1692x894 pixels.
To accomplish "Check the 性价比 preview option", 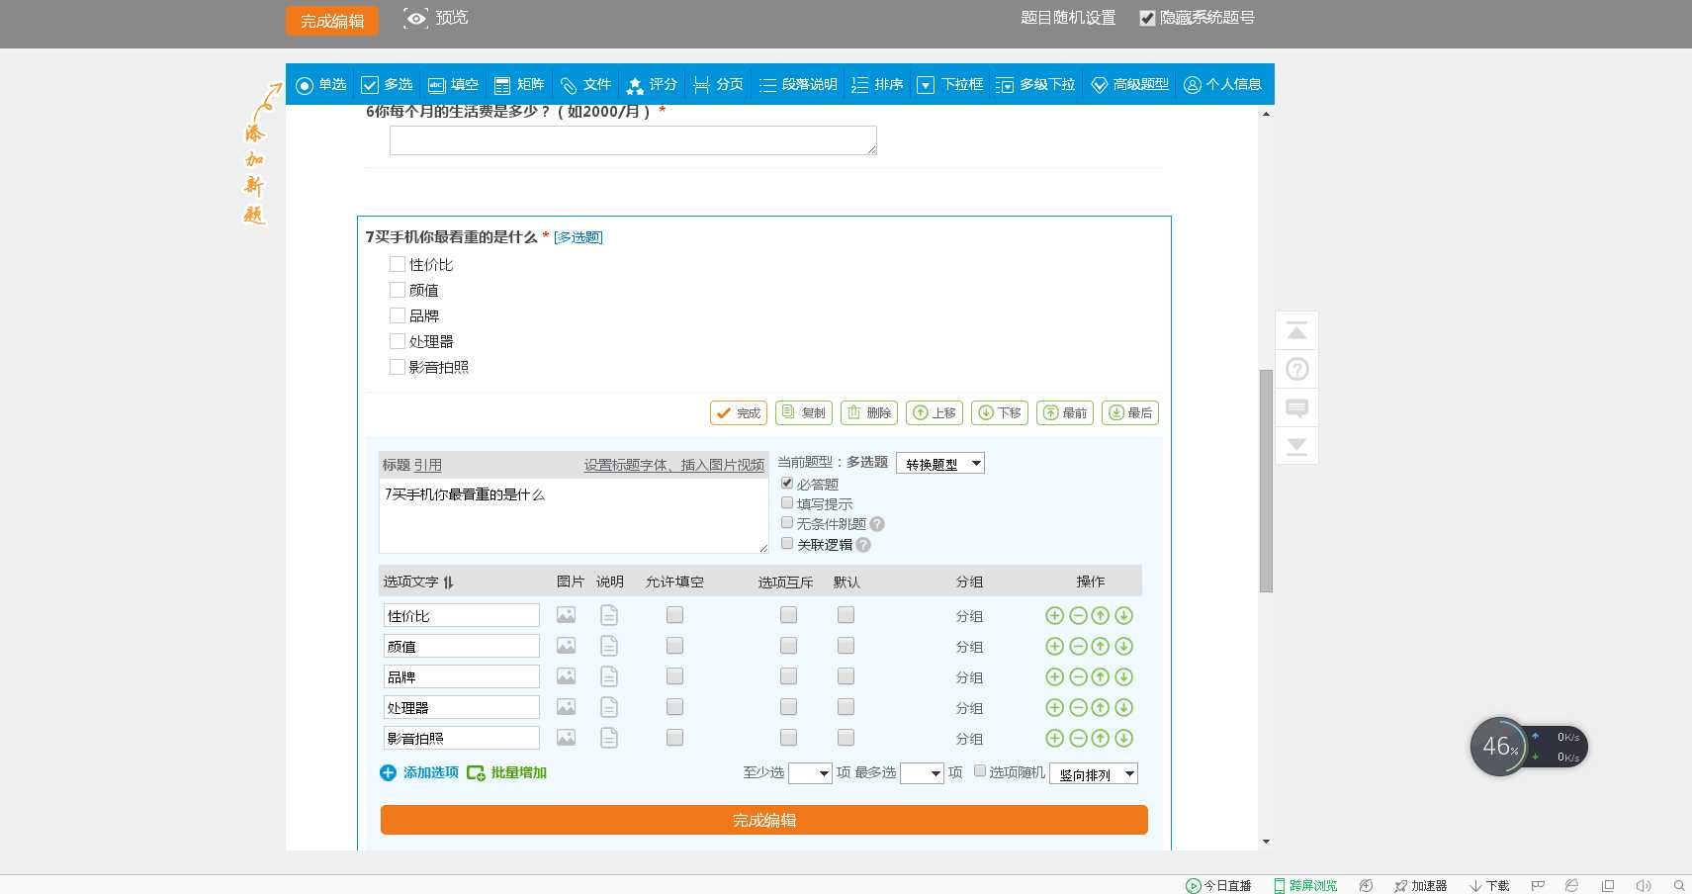I will tap(398, 264).
